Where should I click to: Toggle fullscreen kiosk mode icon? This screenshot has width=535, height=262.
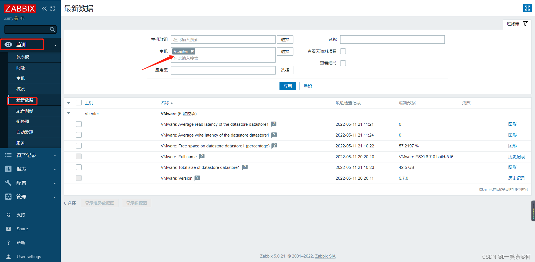click(527, 8)
